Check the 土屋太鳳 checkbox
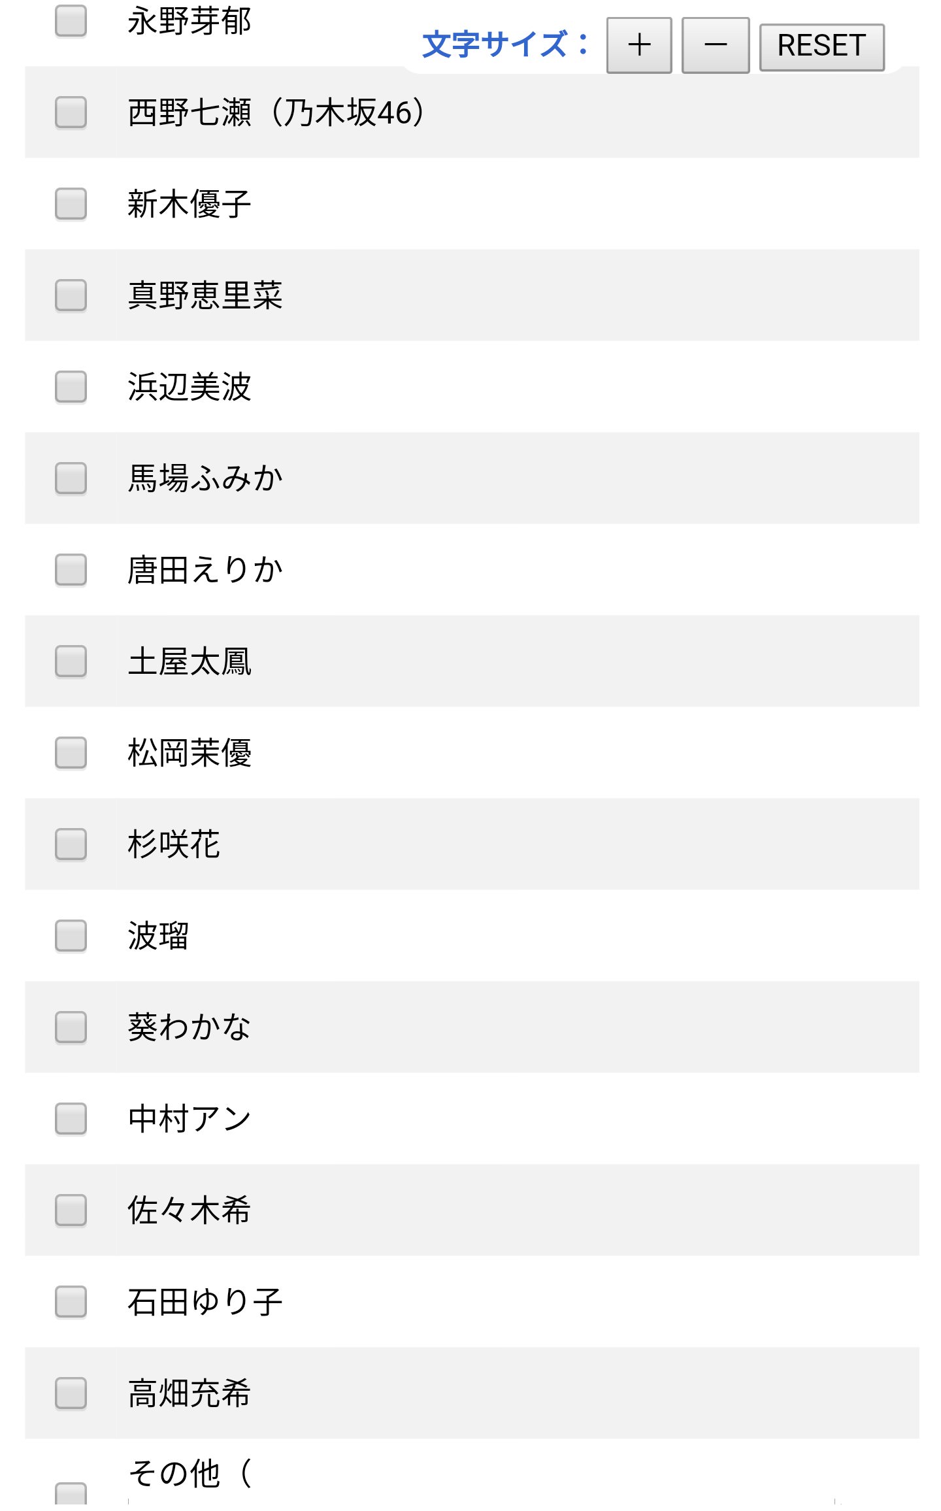This screenshot has width=941, height=1511. click(71, 661)
